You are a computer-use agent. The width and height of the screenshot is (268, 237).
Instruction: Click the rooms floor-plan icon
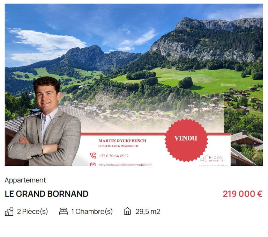(x=9, y=211)
